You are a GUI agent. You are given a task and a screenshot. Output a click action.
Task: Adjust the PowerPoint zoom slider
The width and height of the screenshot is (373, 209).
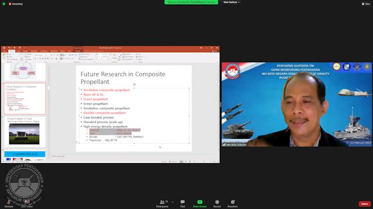click(x=204, y=161)
